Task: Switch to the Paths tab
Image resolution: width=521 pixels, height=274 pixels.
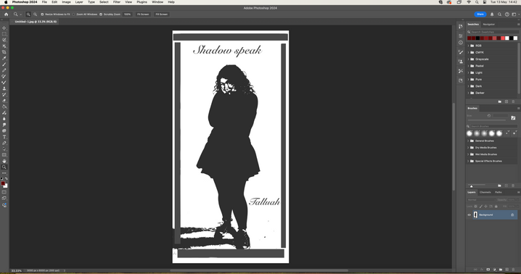Action: (499, 192)
